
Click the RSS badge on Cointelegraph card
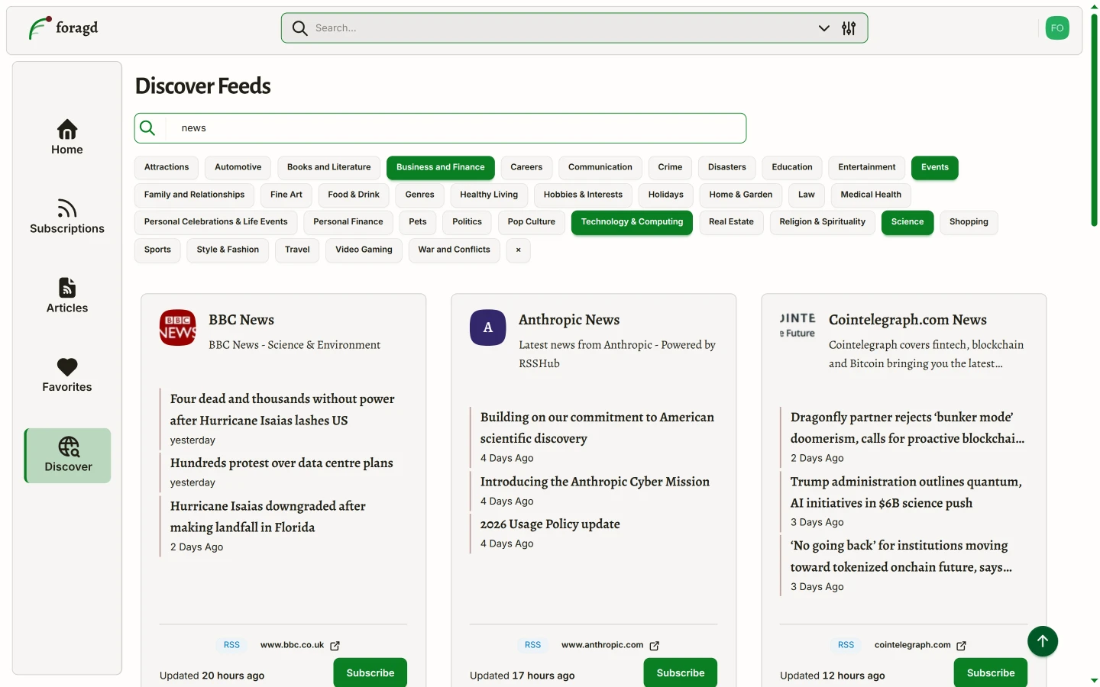[x=846, y=646]
